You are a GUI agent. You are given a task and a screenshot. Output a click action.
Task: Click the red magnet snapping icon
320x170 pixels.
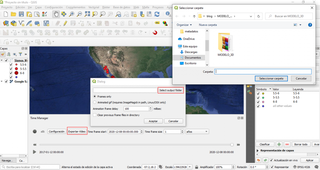coord(154,32)
